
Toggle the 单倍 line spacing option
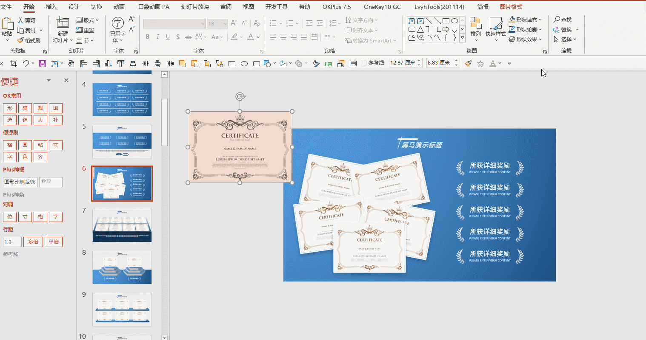(x=54, y=242)
